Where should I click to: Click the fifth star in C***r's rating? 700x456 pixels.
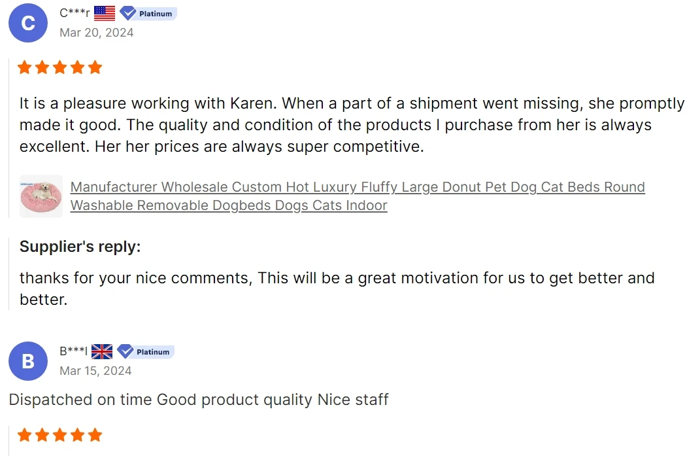pyautogui.click(x=95, y=67)
